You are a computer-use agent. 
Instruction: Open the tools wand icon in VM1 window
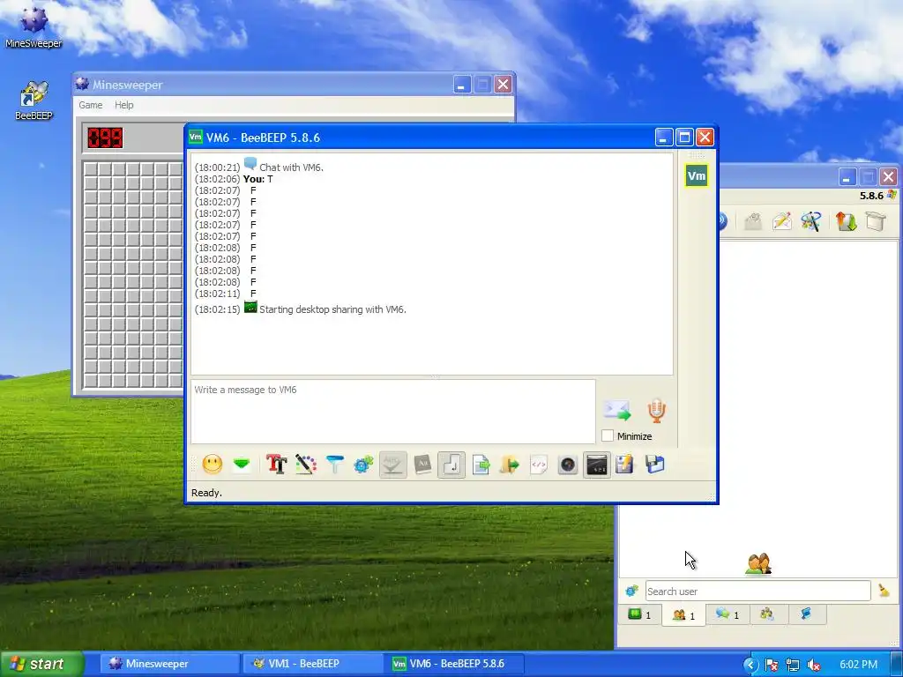click(x=811, y=221)
